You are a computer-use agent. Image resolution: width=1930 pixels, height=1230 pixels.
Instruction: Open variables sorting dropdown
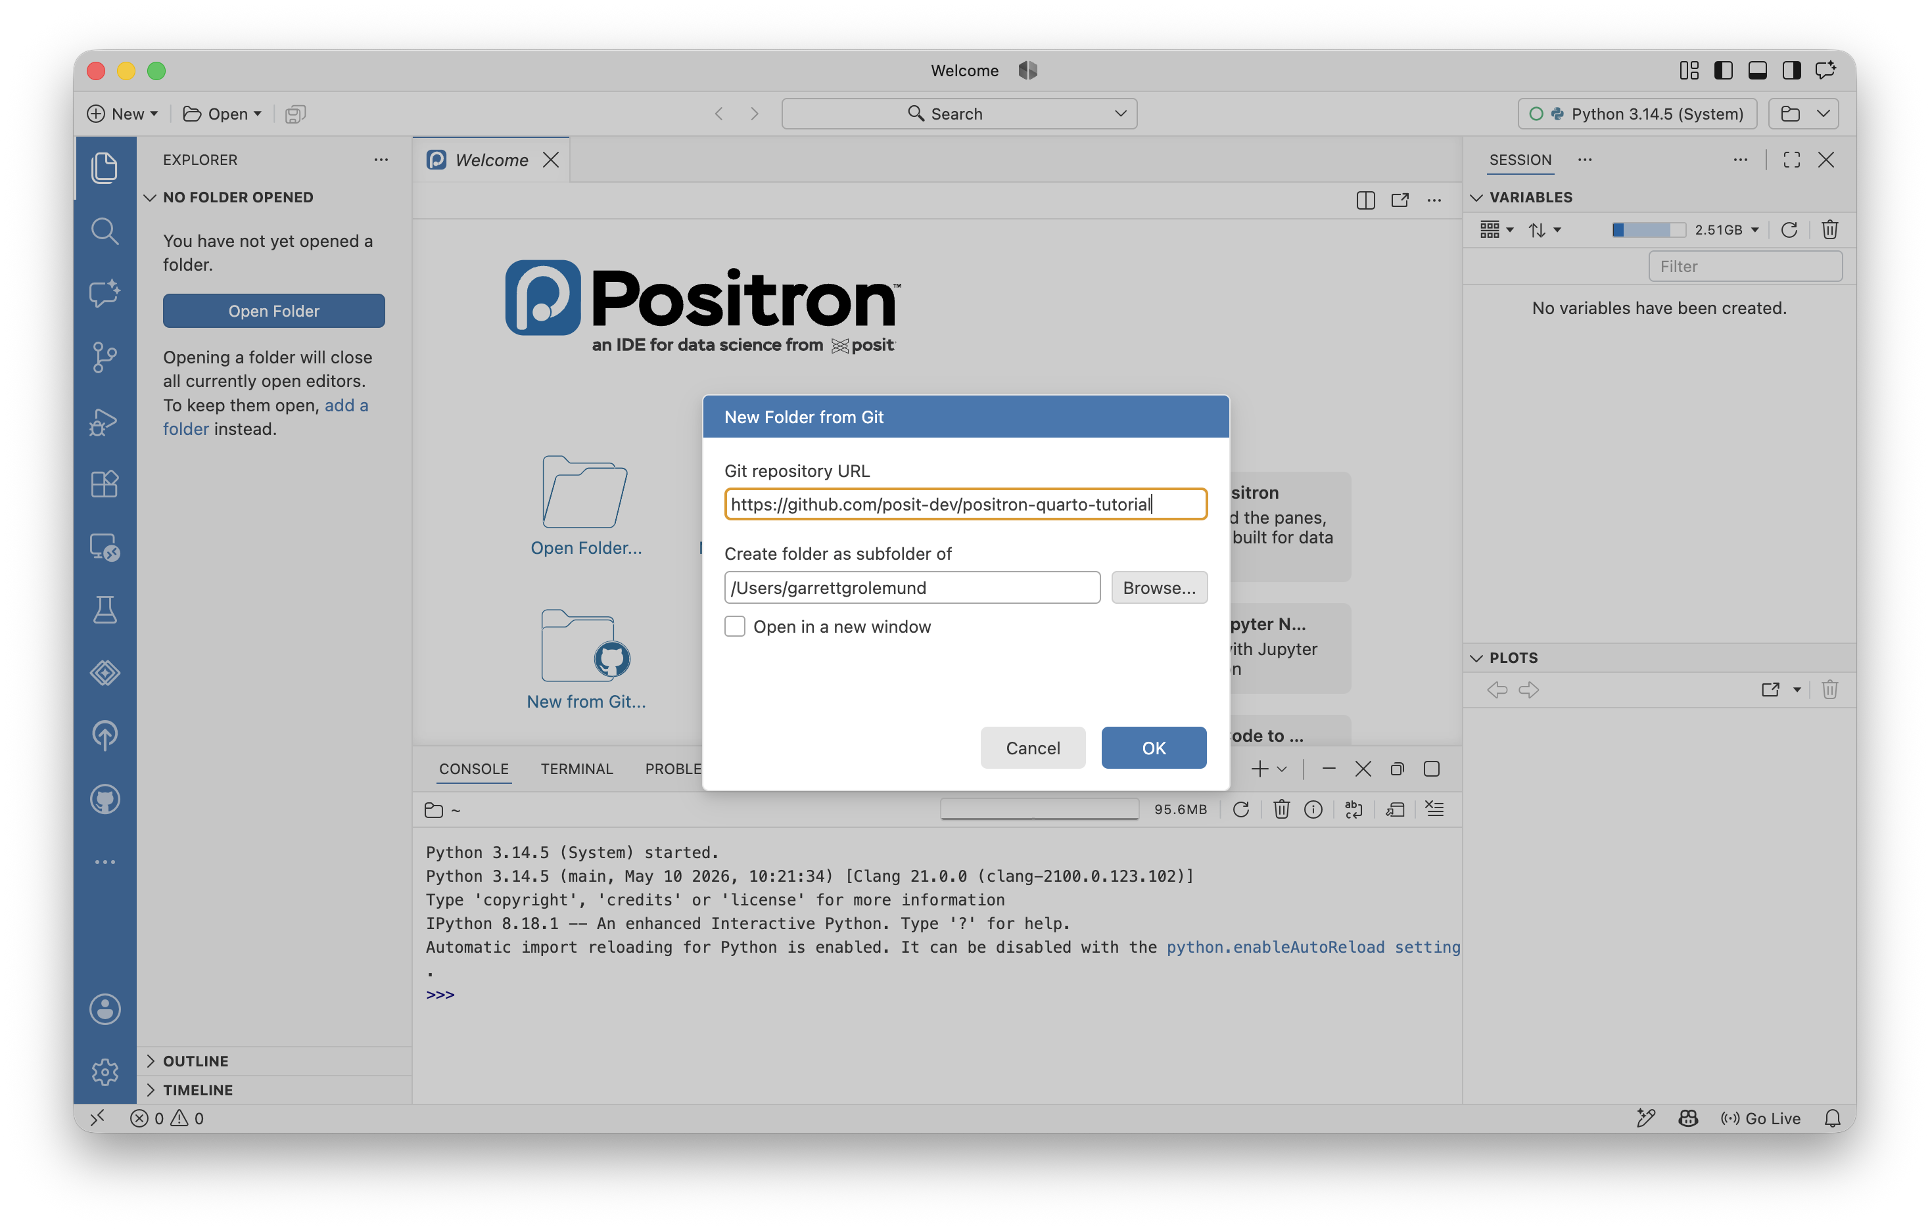coord(1543,231)
